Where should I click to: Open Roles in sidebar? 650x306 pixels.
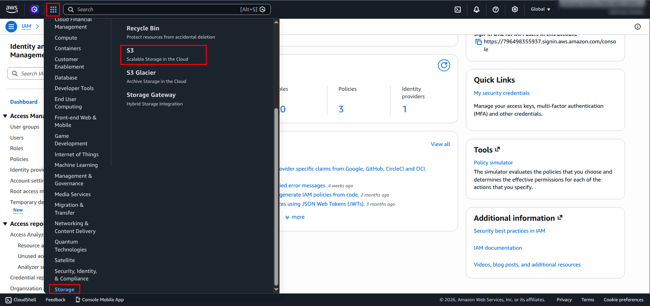[17, 148]
